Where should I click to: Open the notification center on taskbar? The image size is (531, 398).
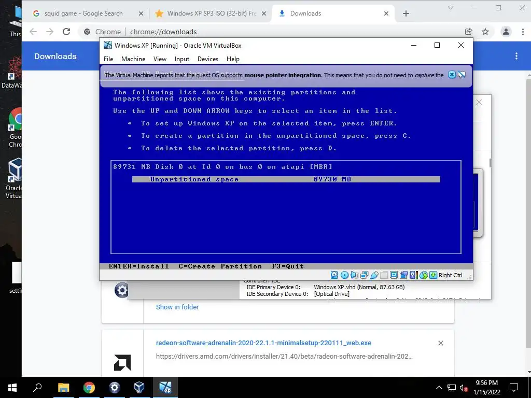(x=514, y=388)
